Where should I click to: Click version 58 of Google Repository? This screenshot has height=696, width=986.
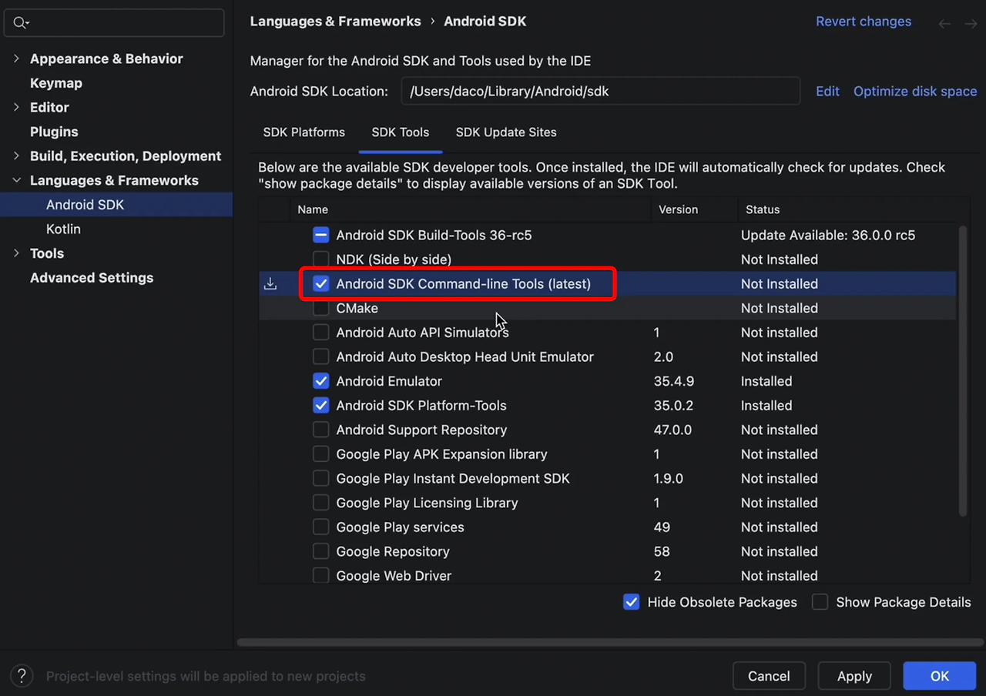point(662,552)
